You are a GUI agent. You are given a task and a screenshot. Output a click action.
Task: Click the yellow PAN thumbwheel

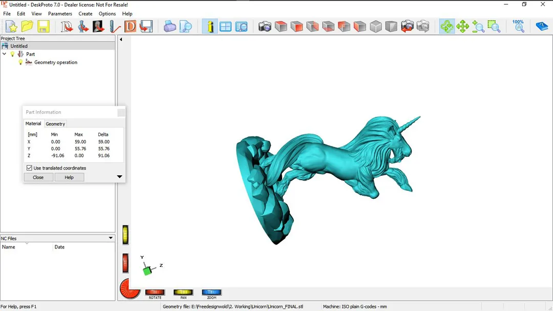coord(183,292)
